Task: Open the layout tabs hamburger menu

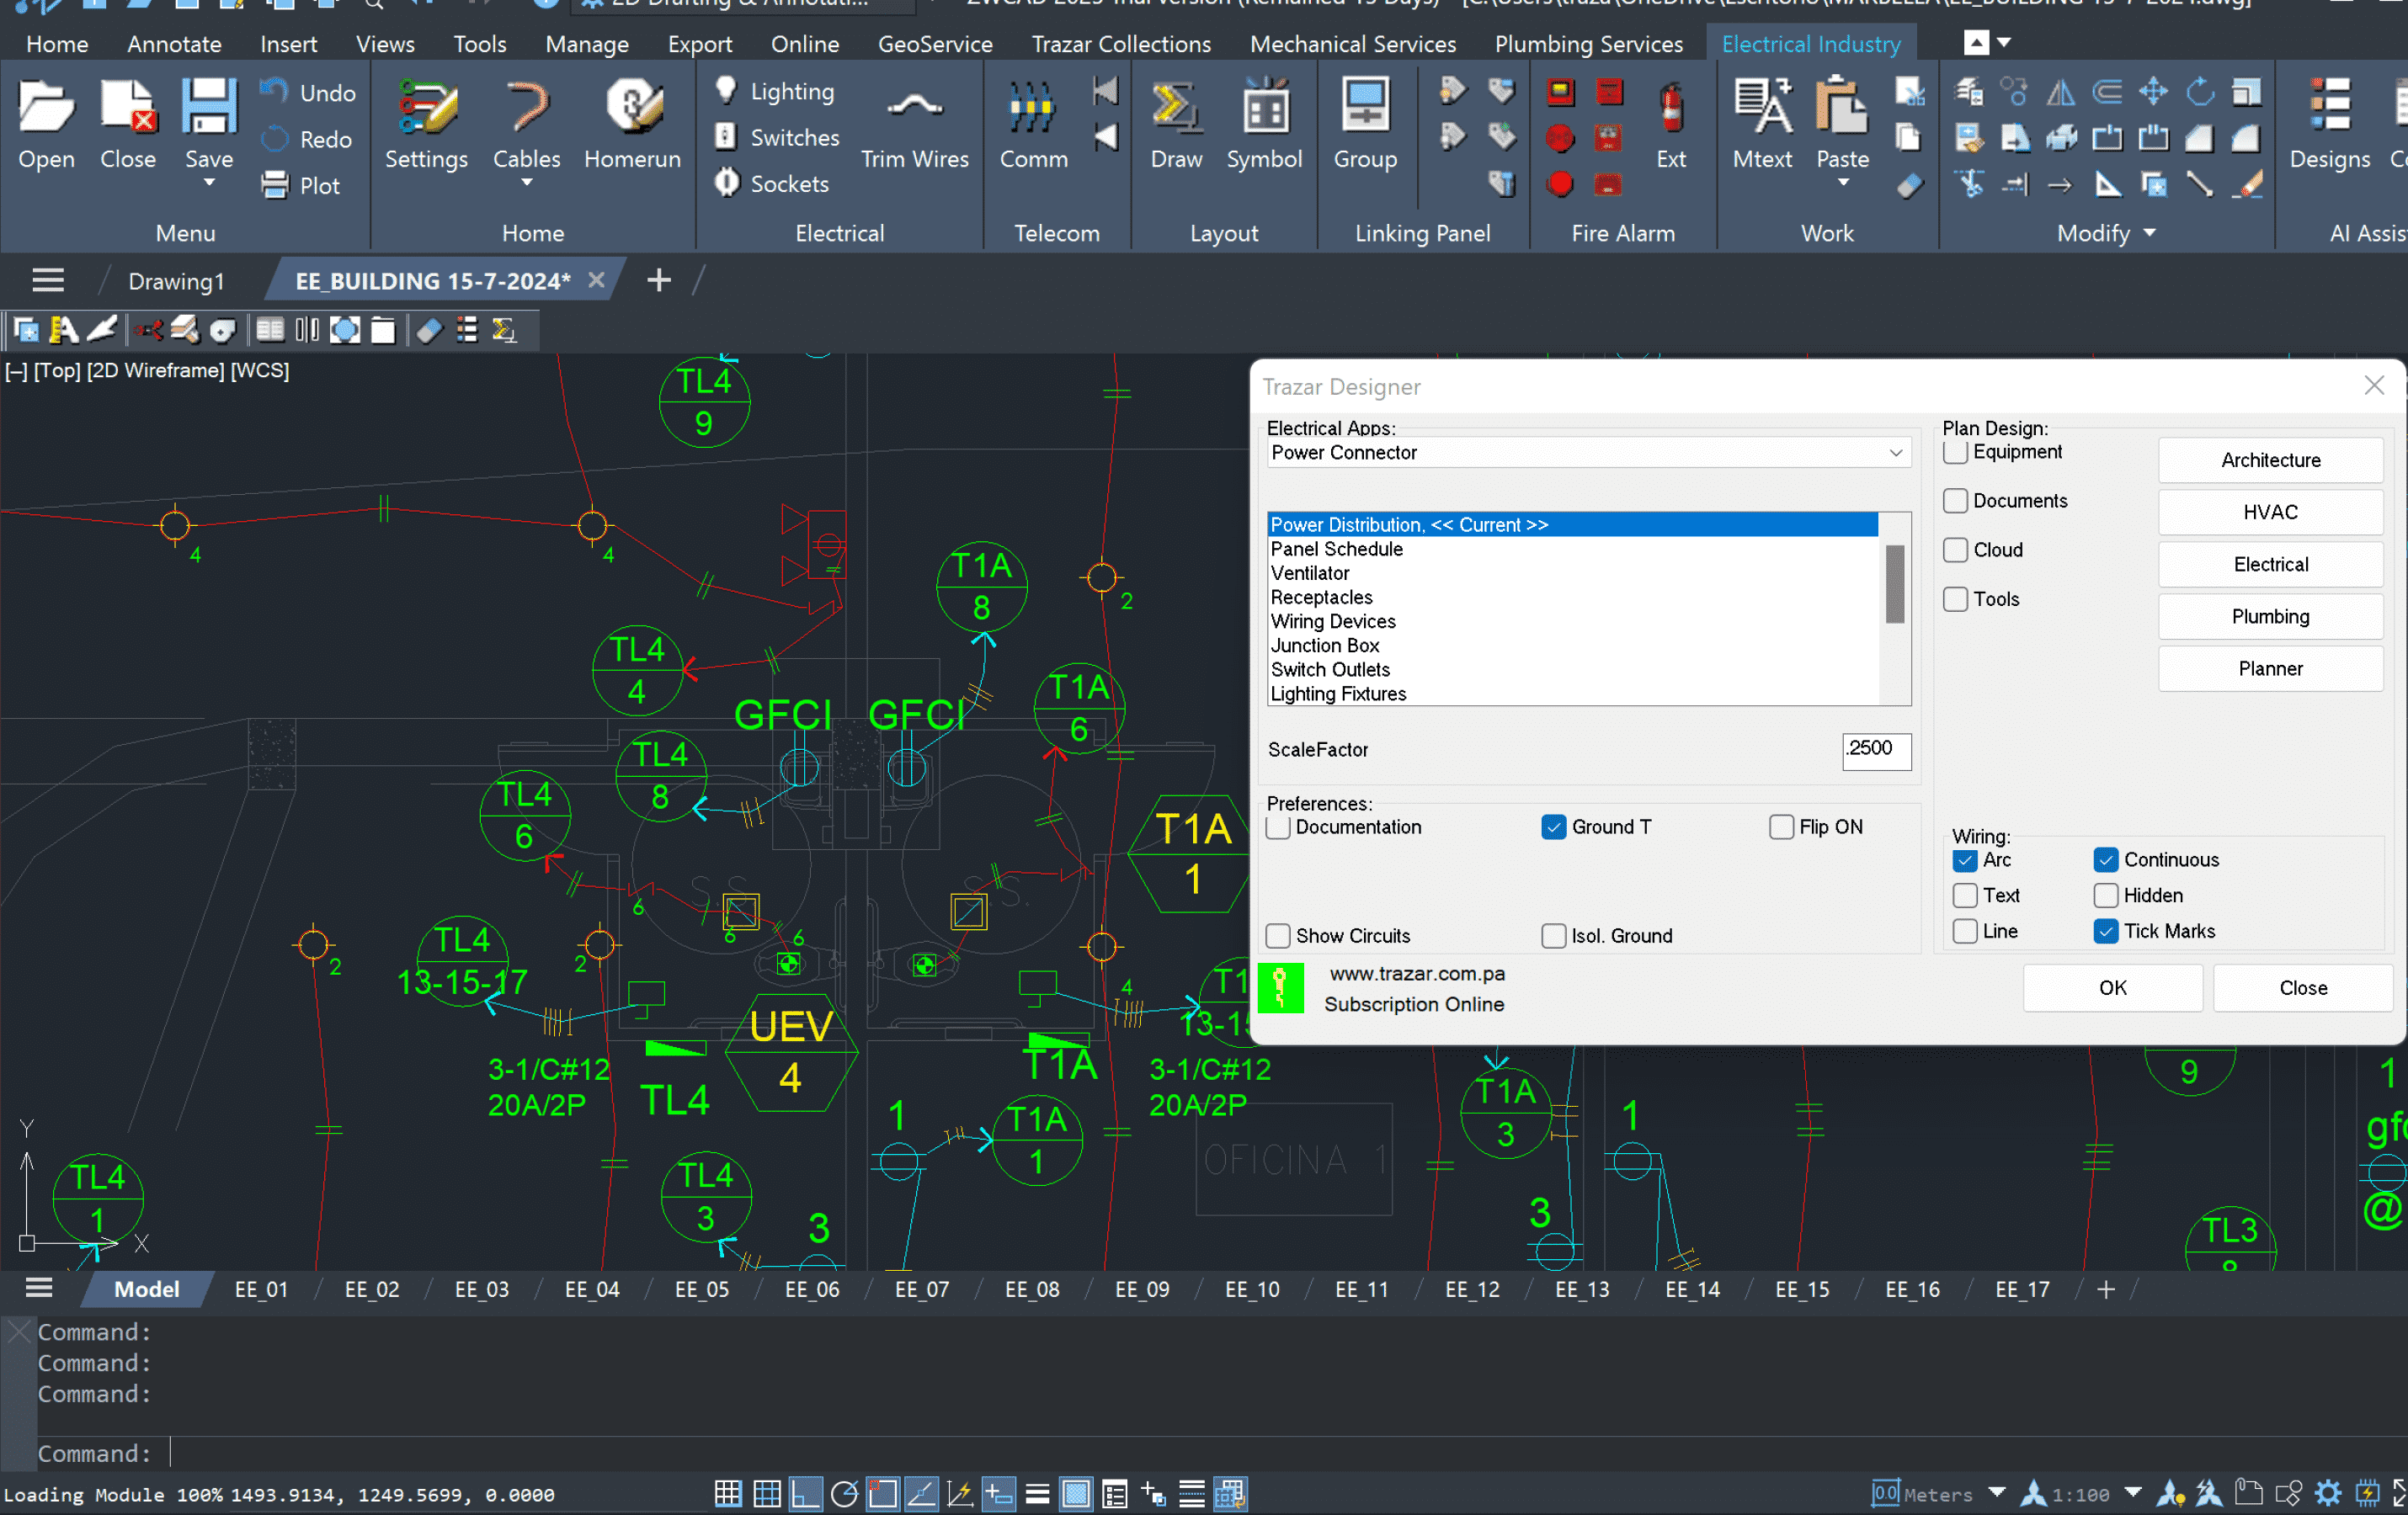Action: point(39,1287)
